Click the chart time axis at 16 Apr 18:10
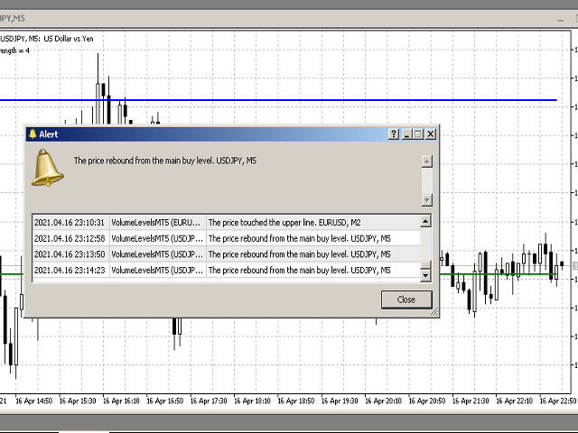 [x=253, y=401]
